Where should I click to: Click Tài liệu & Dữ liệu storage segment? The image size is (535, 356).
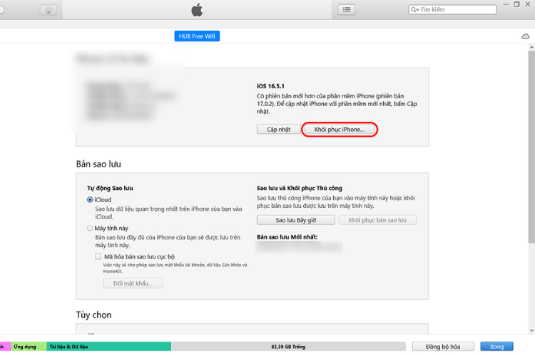tap(109, 347)
